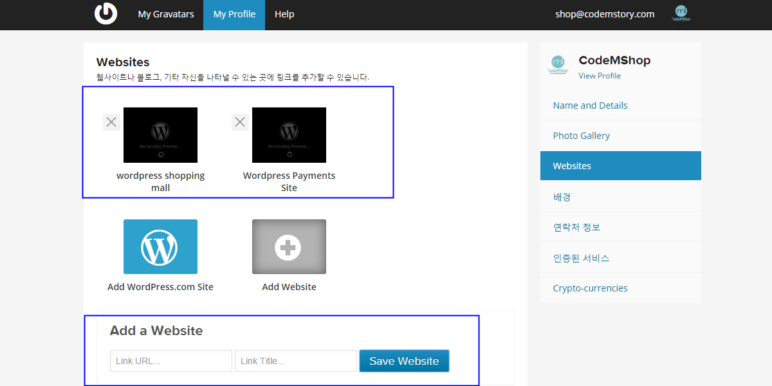Viewport: 772px width, 386px height.
Task: Open the wordpress shopping mall preview thumbnail
Action: [160, 135]
